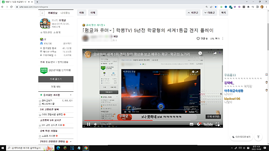This screenshot has height=151, width=269.
Task: Open the 5차 고멤 오디션 지원 board
Action: pyautogui.click(x=52, y=125)
